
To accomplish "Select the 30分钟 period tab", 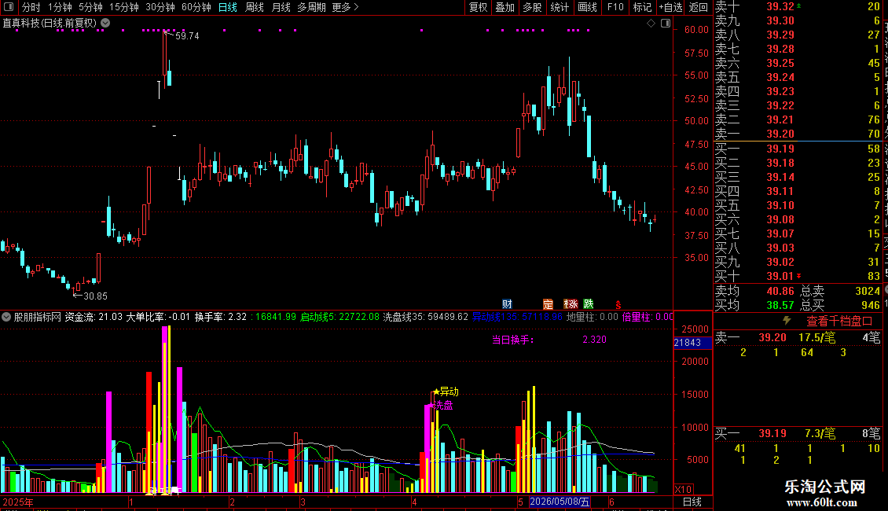I will click(x=160, y=7).
